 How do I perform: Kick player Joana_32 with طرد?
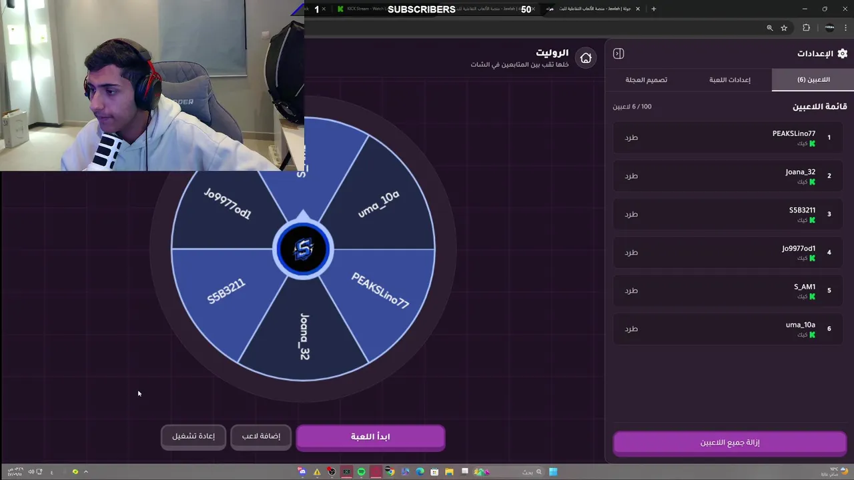point(631,176)
